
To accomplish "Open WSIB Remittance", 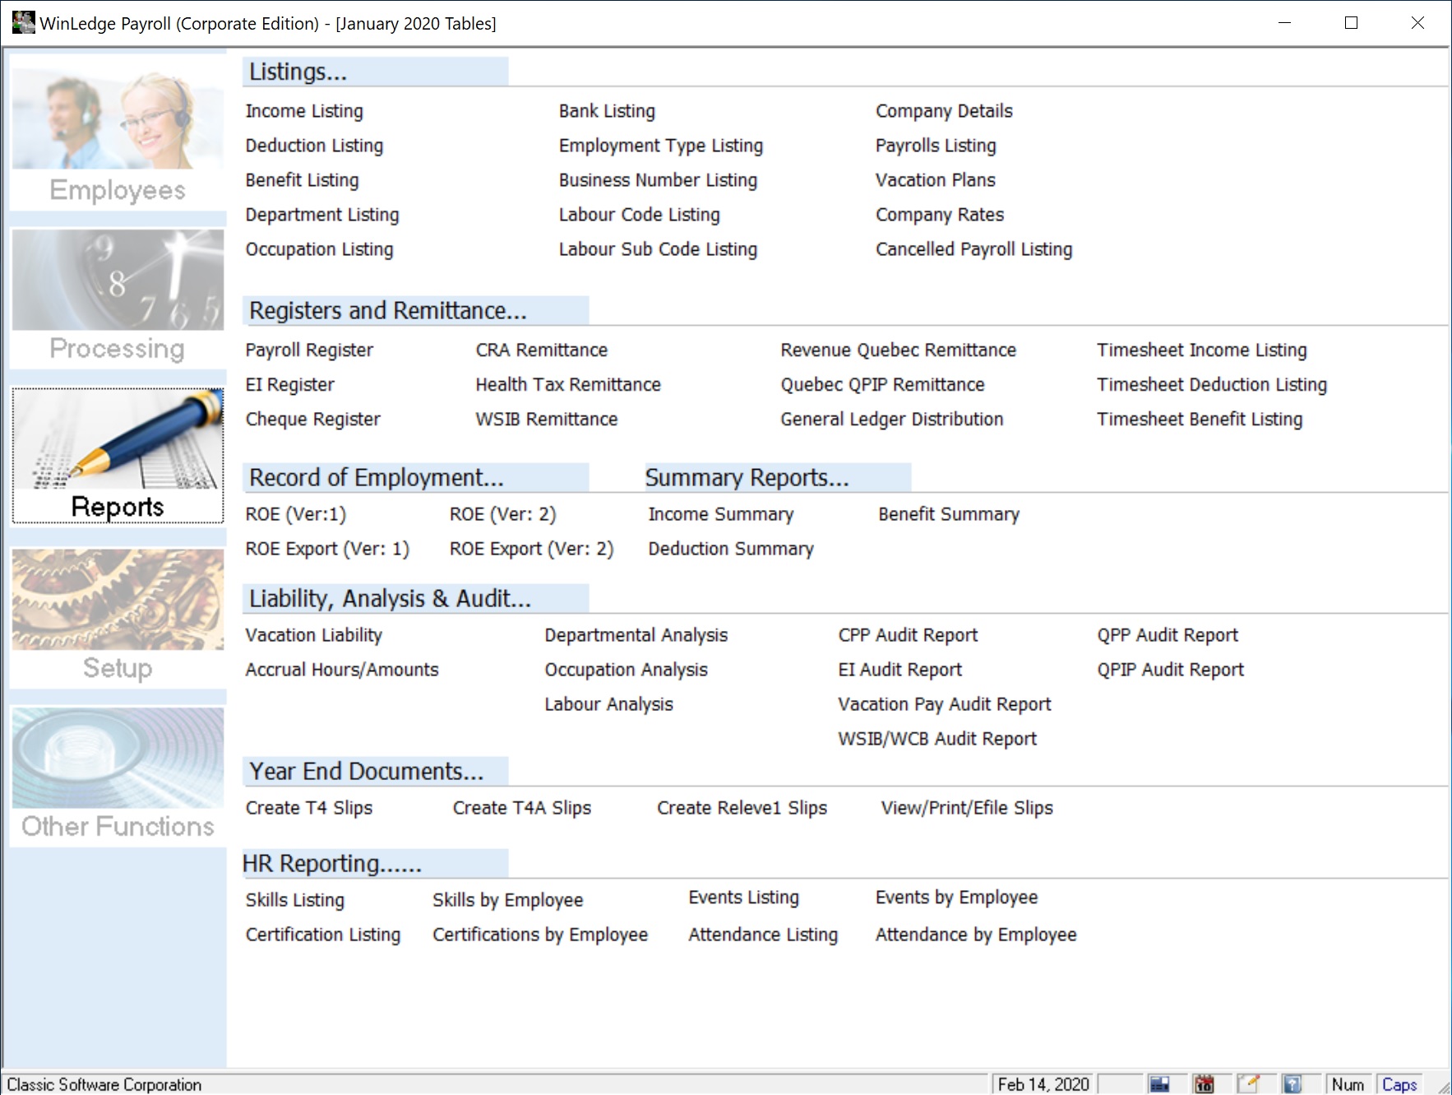I will 546,420.
